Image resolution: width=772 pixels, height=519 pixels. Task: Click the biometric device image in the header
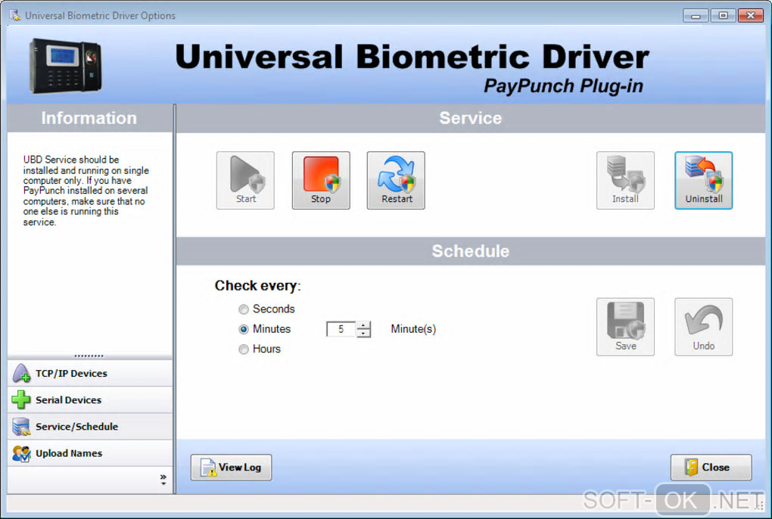[x=66, y=65]
